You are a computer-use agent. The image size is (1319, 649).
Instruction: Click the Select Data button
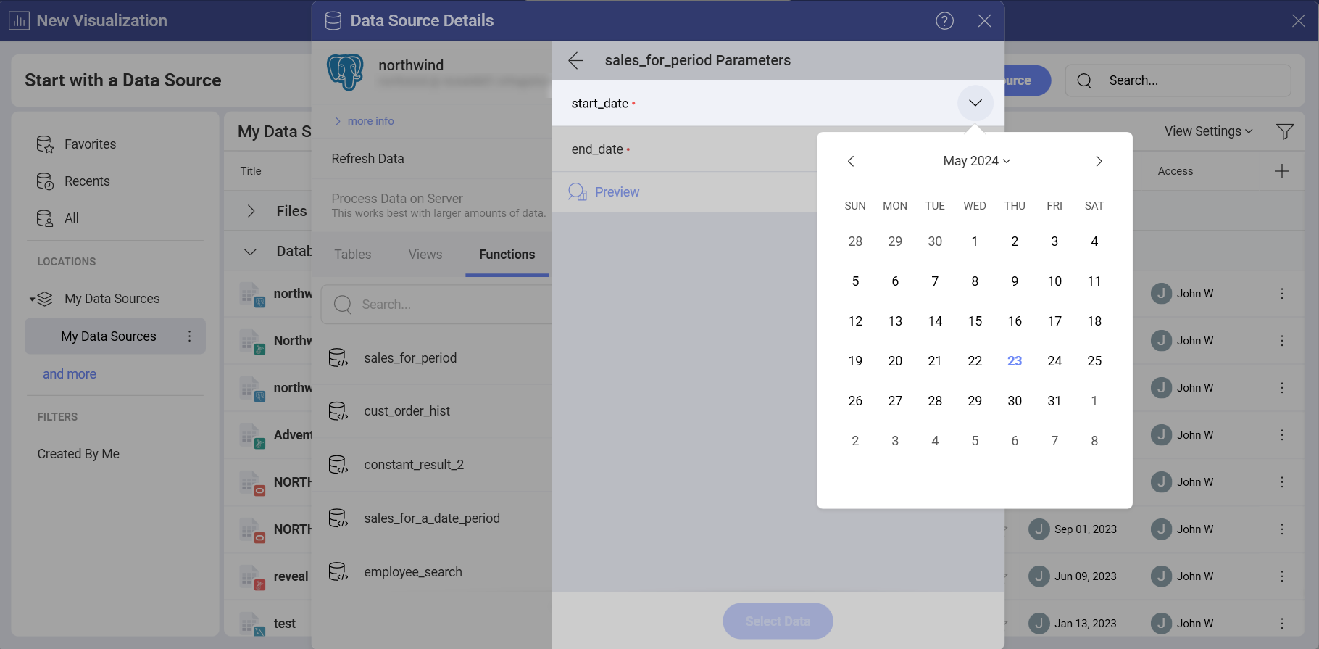coord(778,621)
